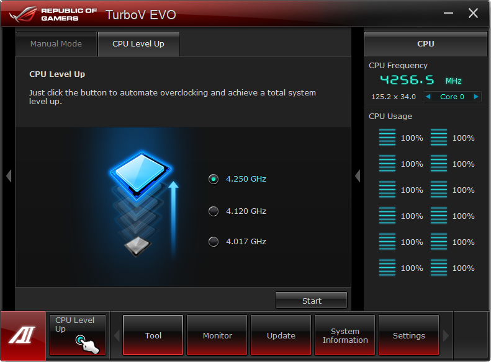Collapse the CPU monitor panel arrow

[x=358, y=175]
